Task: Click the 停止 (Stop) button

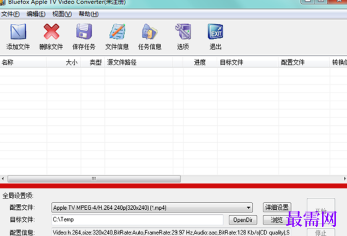Action: (x=321, y=233)
